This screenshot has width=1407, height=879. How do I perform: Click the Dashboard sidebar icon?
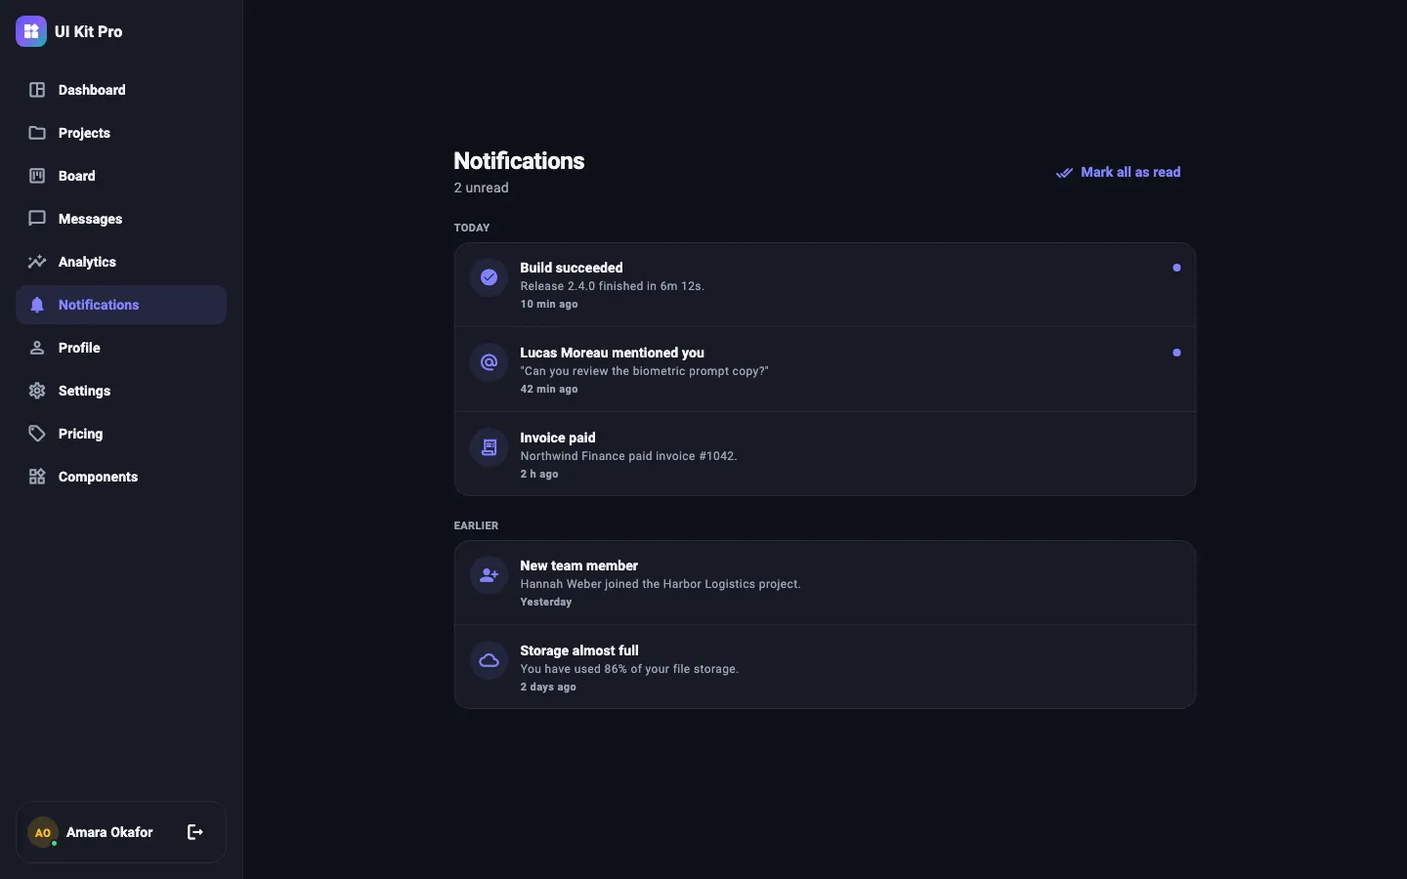point(37,90)
